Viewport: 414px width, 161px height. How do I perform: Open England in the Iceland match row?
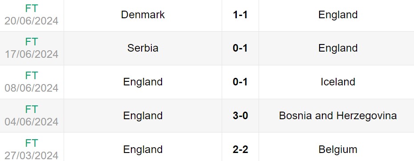(x=143, y=82)
